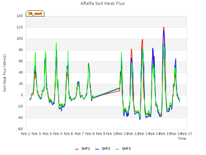Image resolution: width=206 pixels, height=155 pixels.
Task: Click the -40 y-axis tick label
Action: coord(20,118)
